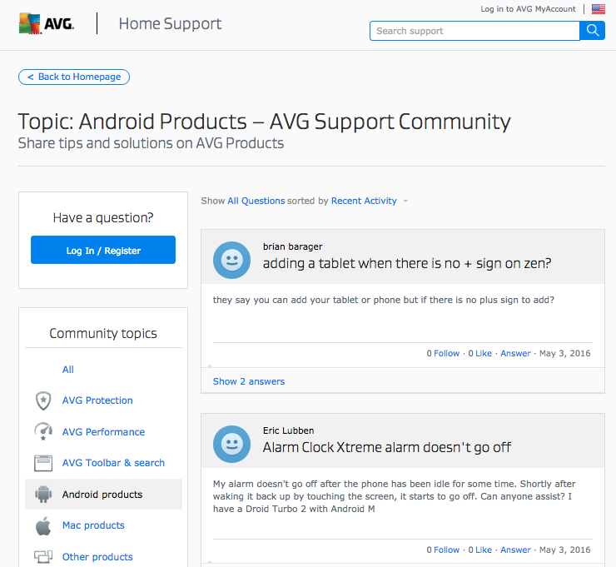Open the All Questions filter dropdown

(x=256, y=201)
